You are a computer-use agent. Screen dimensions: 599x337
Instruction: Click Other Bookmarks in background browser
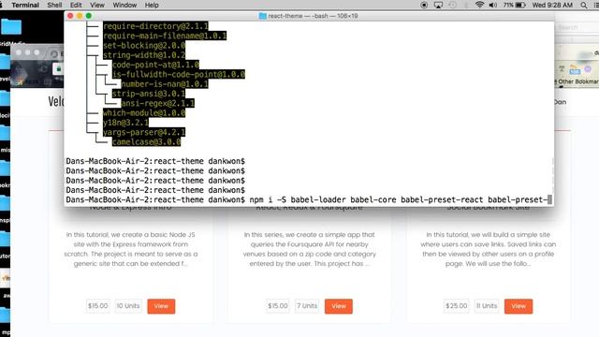578,81
